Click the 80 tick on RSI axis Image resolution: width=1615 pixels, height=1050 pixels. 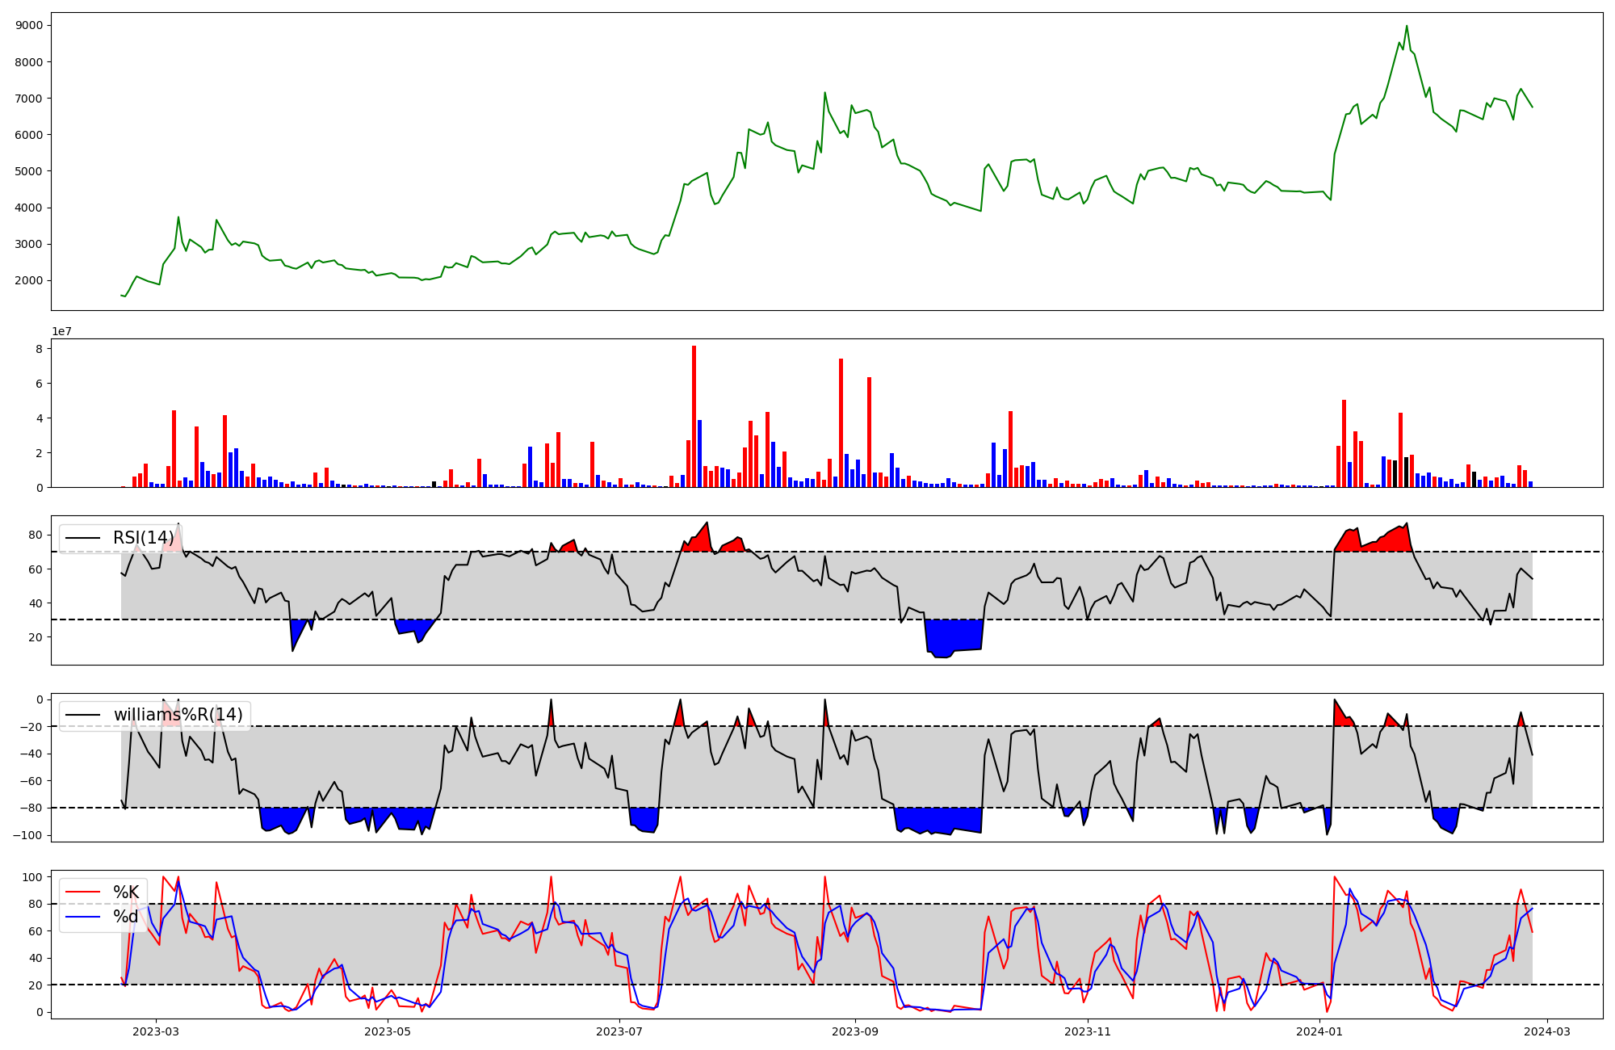coord(36,535)
